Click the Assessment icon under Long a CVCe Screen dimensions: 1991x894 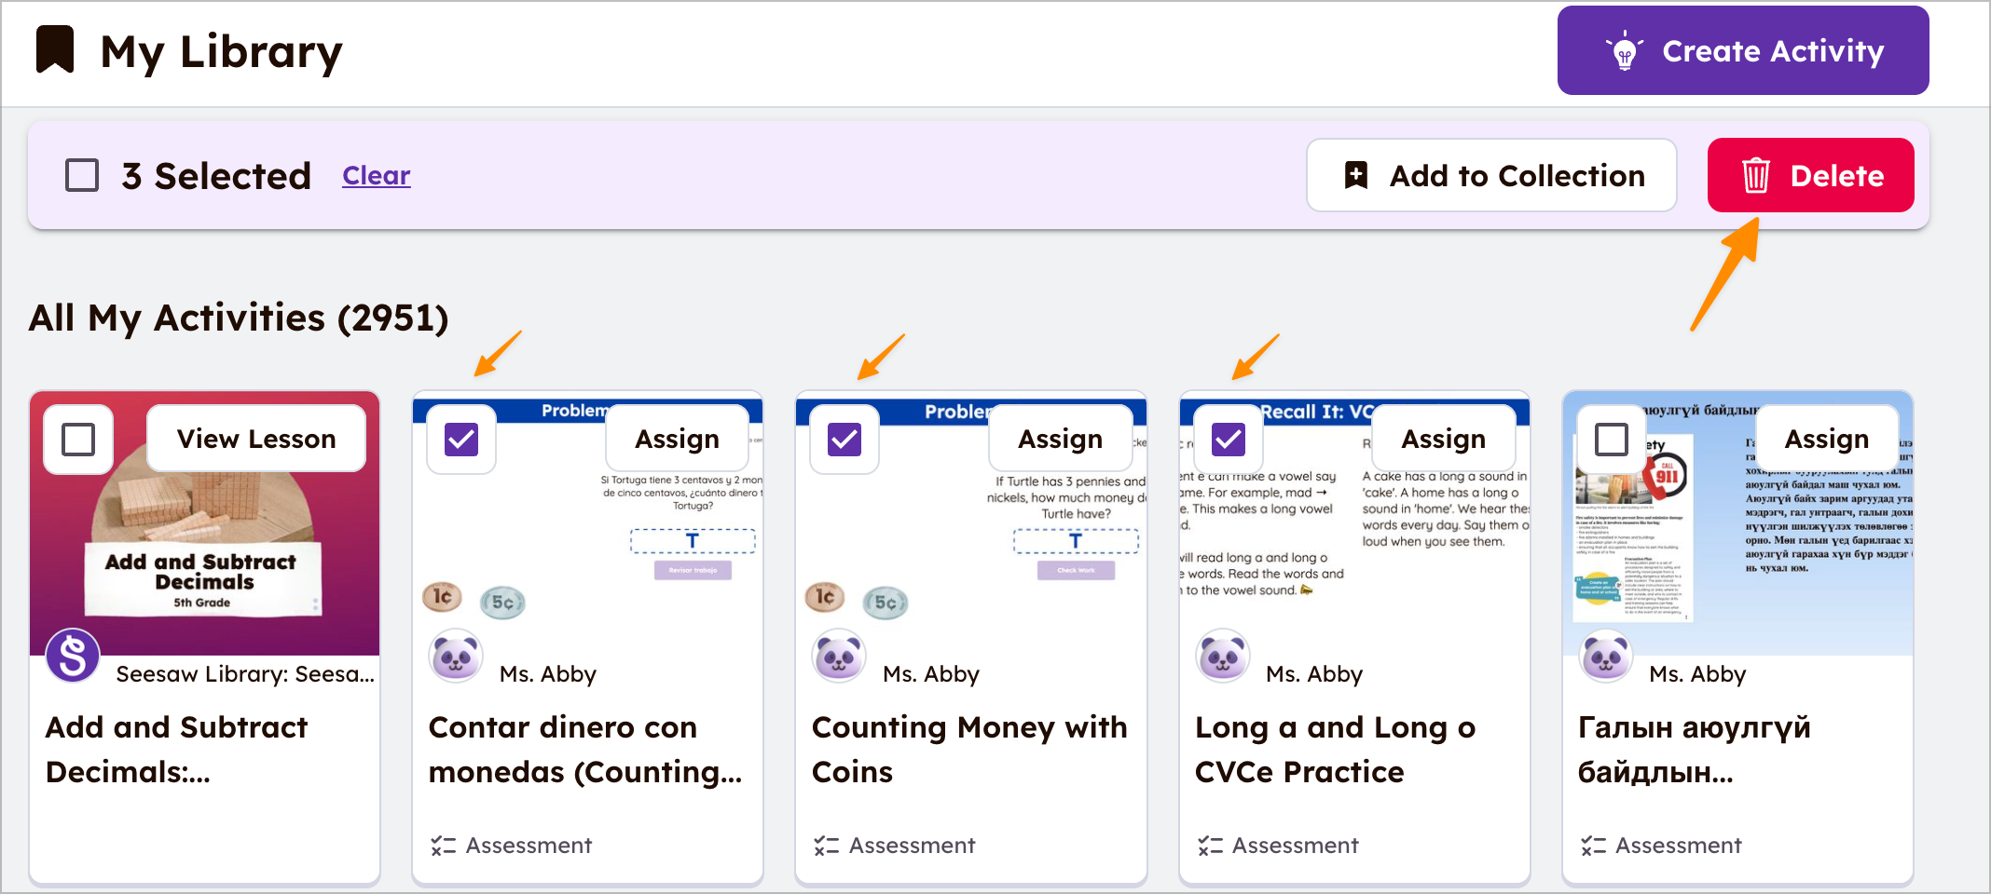pyautogui.click(x=1210, y=846)
